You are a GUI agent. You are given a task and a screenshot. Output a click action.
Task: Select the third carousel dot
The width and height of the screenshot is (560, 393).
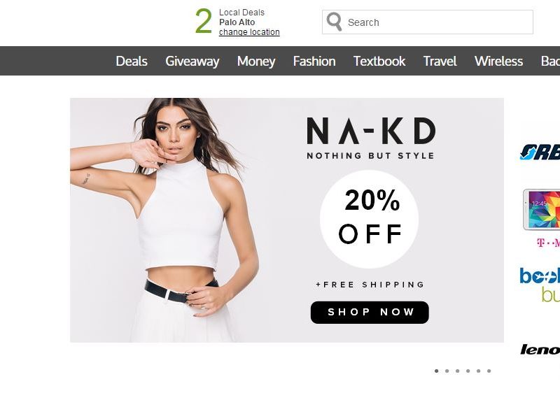coord(458,371)
